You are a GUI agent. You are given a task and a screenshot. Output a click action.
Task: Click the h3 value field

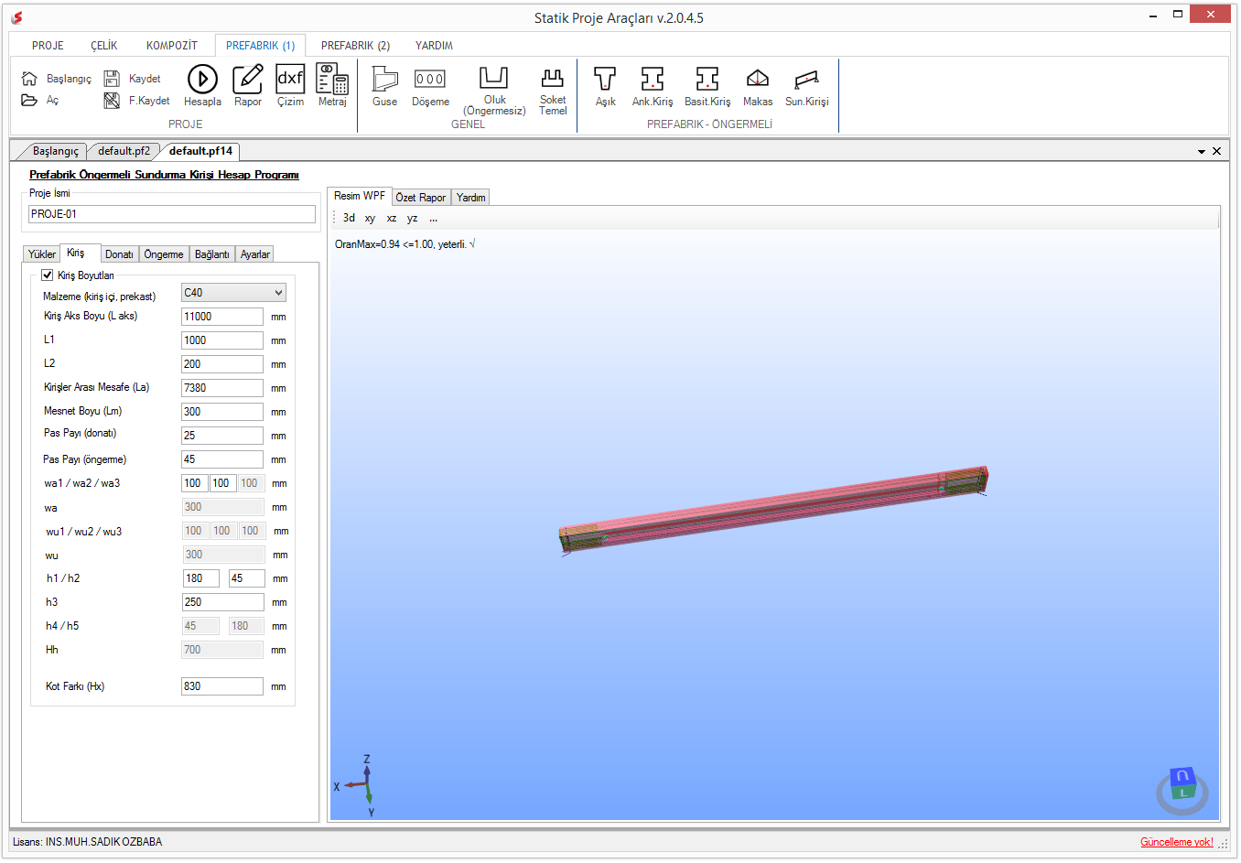222,602
